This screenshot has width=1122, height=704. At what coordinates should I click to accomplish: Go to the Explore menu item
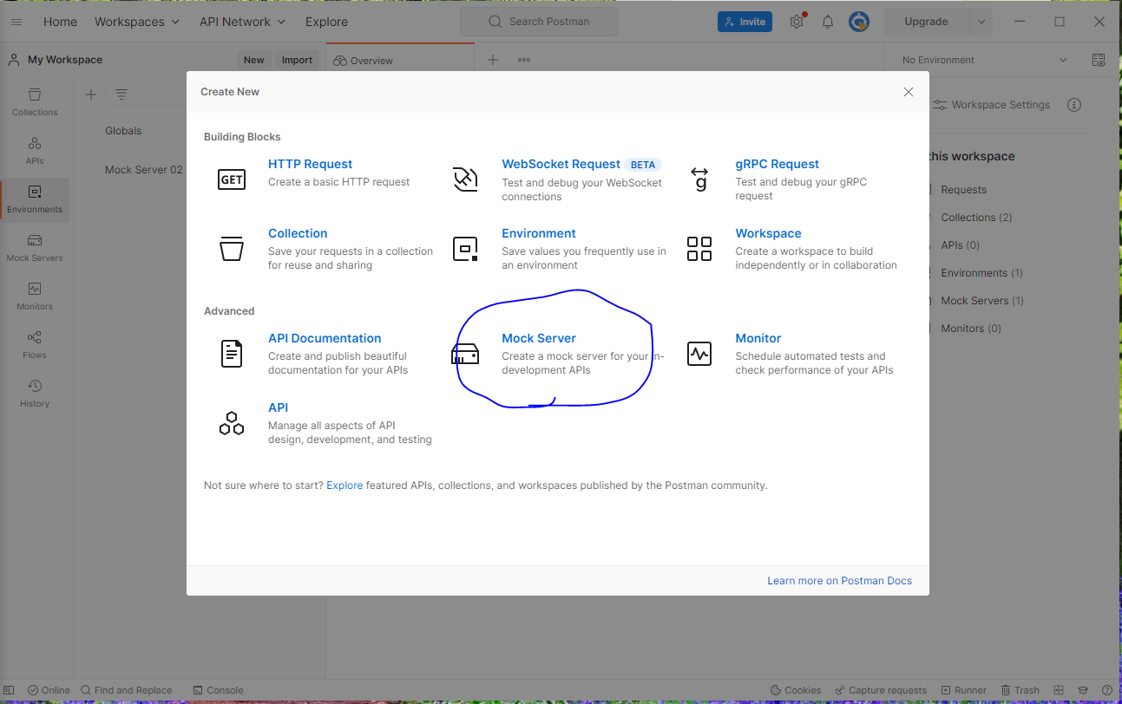326,22
